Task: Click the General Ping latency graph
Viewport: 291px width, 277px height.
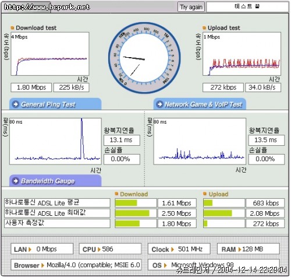Action: 55,141
